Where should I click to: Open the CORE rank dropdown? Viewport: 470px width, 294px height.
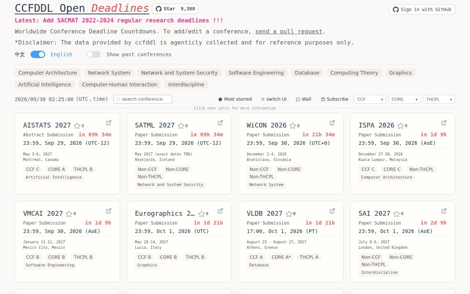point(405,99)
